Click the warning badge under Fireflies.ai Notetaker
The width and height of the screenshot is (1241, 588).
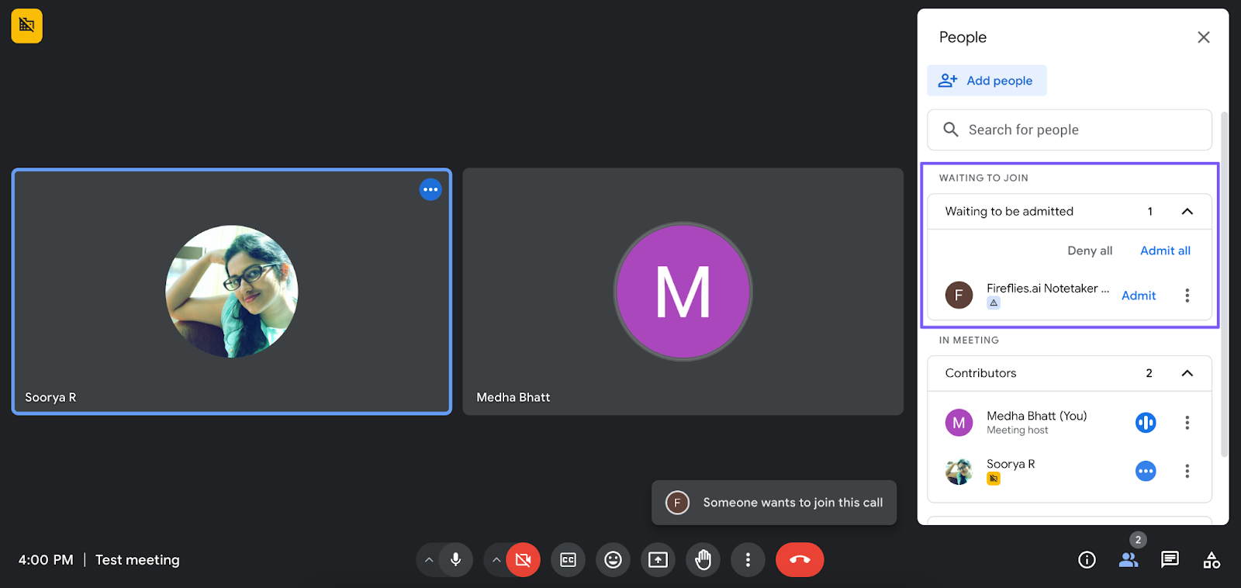pos(994,303)
